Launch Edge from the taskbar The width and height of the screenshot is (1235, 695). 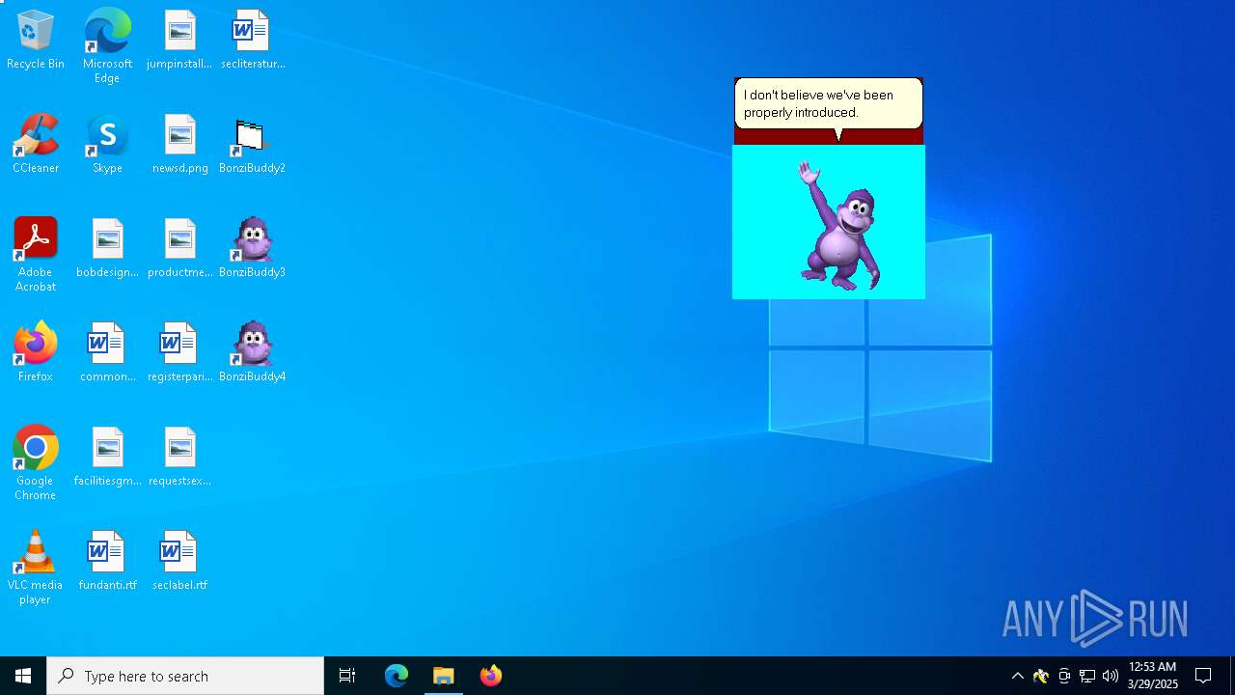point(397,676)
